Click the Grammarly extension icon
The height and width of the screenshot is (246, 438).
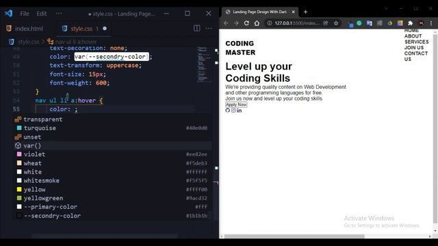(359, 23)
